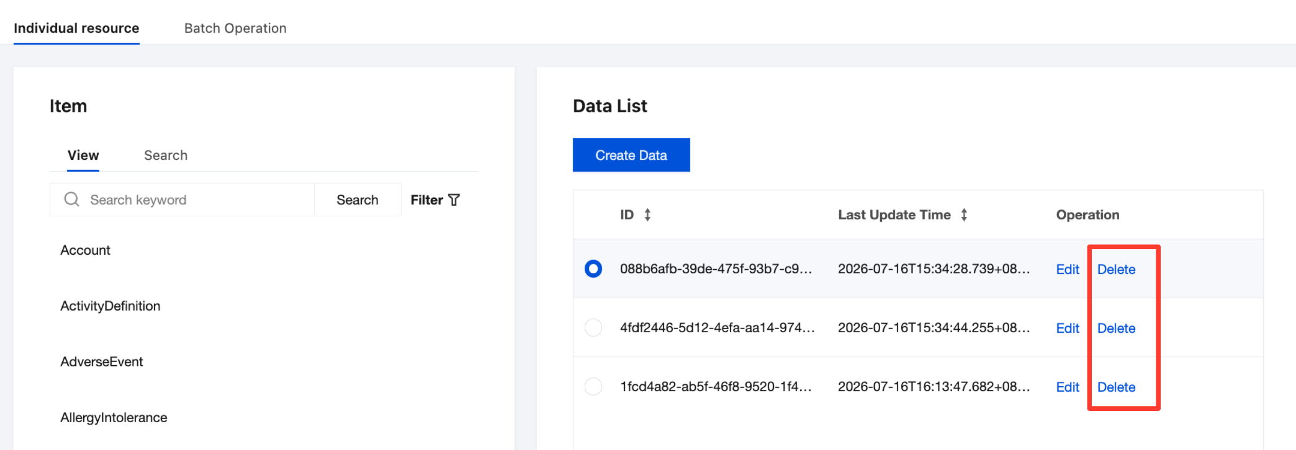The height and width of the screenshot is (450, 1296).
Task: Delete the 4fdf2446-5d12 record
Action: pyautogui.click(x=1116, y=328)
